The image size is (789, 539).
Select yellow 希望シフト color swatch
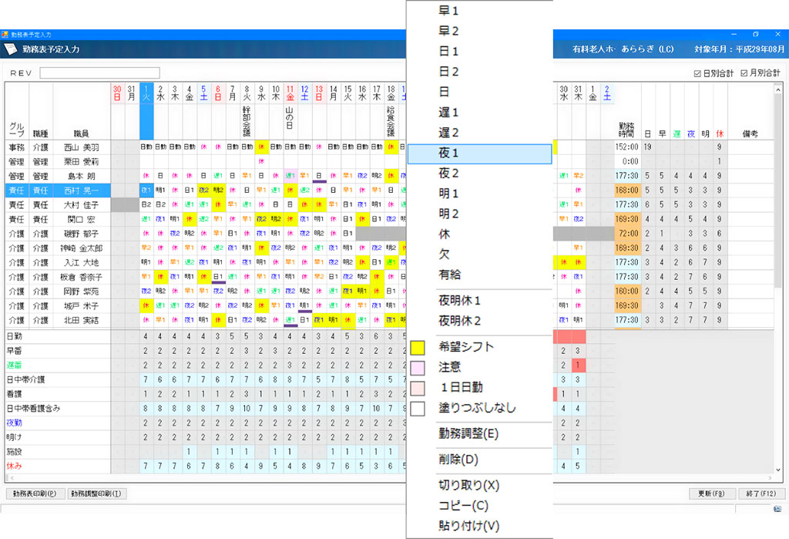point(418,348)
